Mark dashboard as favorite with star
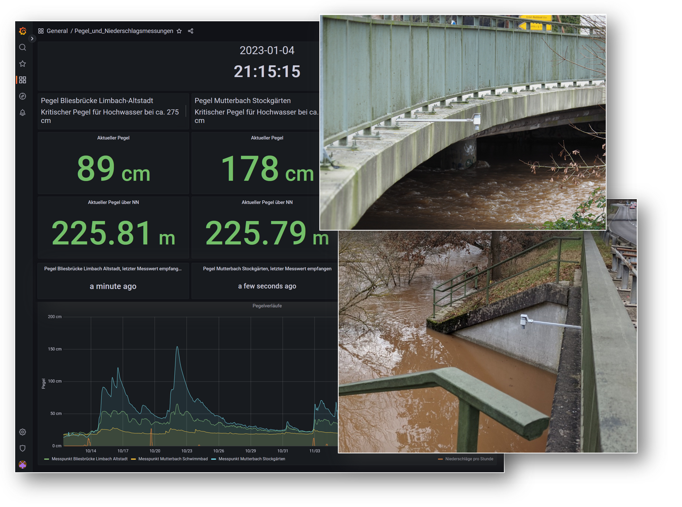The height and width of the screenshot is (507, 682). click(179, 31)
